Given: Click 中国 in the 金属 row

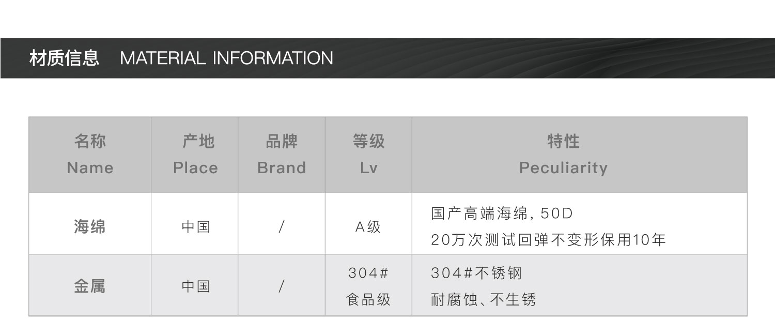Looking at the screenshot, I should click(195, 286).
